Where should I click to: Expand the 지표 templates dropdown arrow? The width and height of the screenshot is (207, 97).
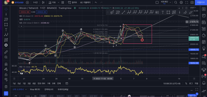58,2
